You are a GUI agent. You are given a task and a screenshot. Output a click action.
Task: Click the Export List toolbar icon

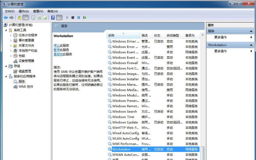[45, 18]
